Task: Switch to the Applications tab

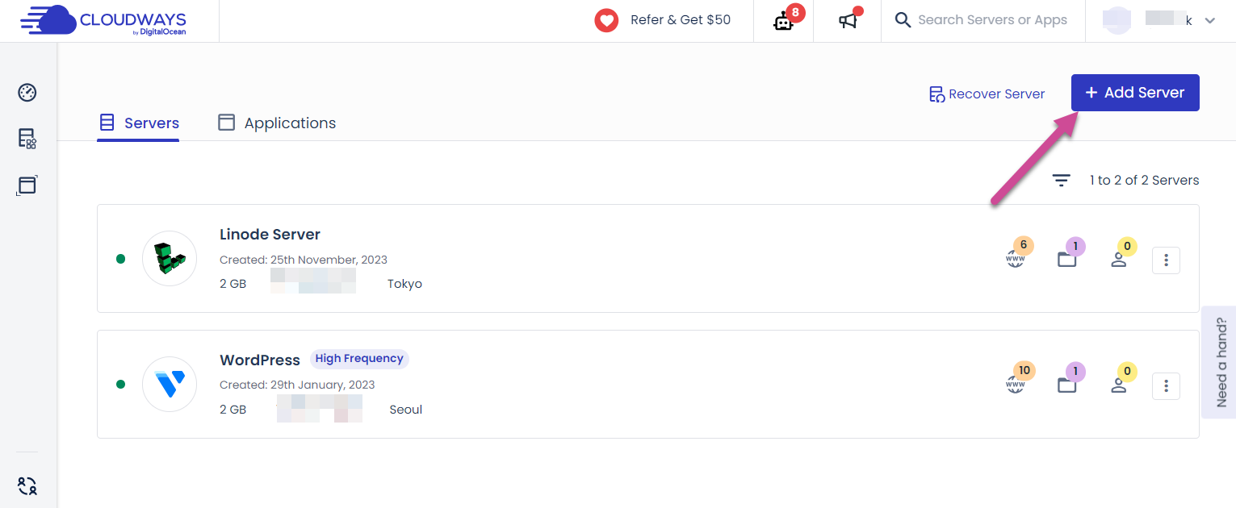Action: (x=277, y=123)
